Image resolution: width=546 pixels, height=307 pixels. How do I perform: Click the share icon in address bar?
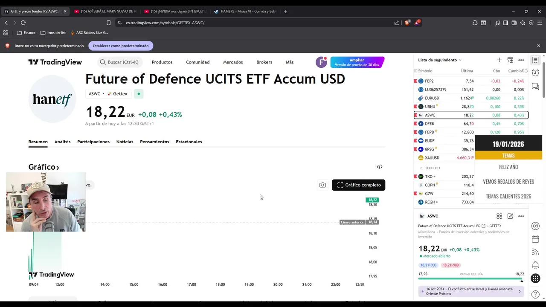coord(397,23)
